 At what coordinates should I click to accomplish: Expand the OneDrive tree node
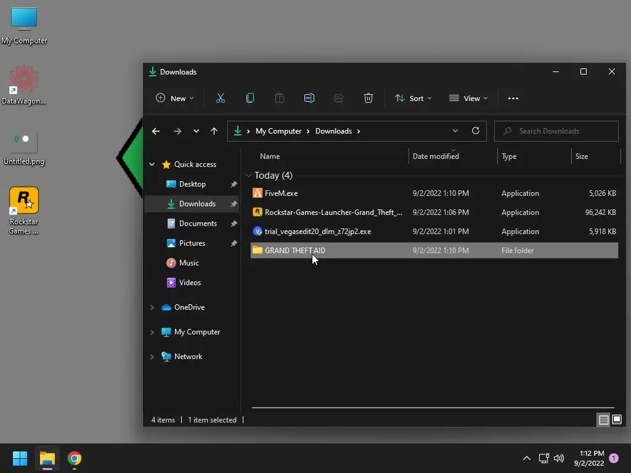tap(152, 307)
